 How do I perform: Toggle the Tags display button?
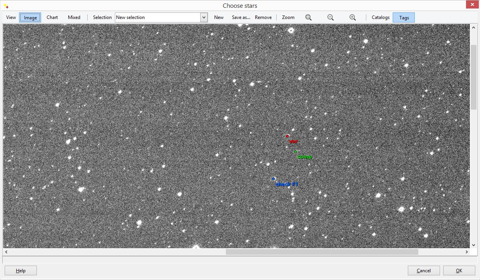point(404,17)
